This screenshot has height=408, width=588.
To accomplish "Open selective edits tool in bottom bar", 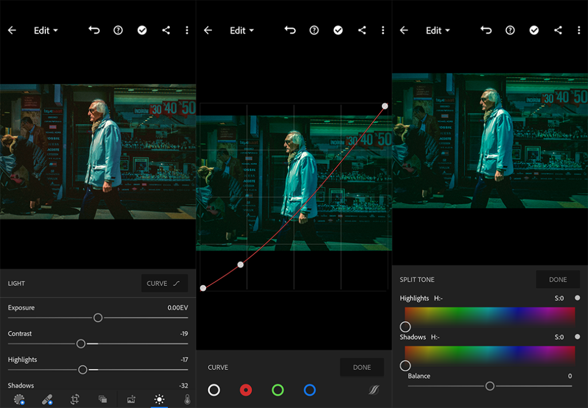I will [x=19, y=399].
